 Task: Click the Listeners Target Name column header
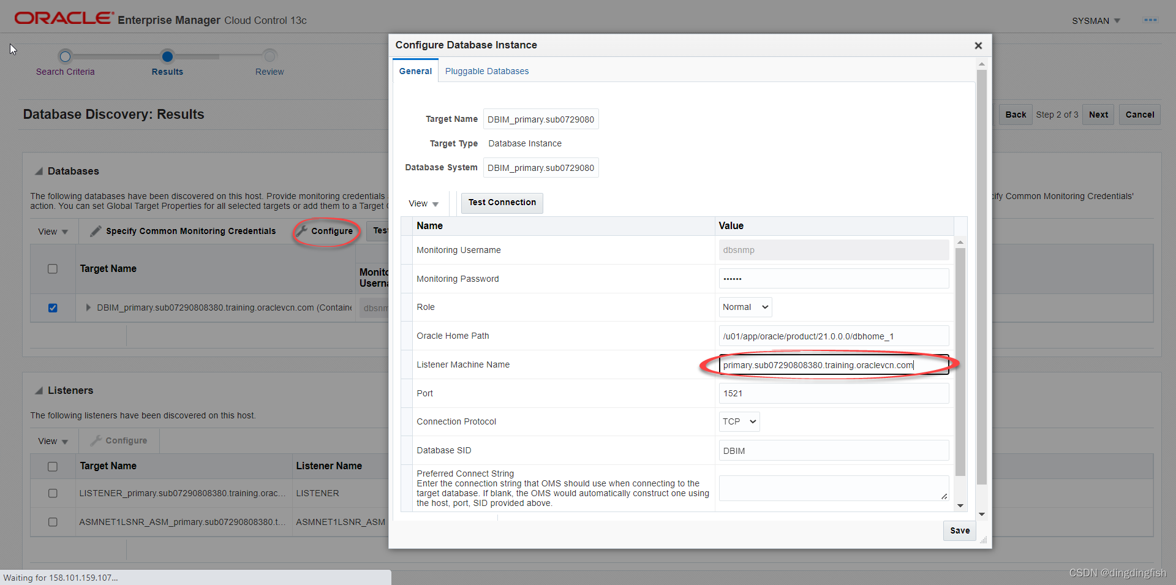coord(108,466)
